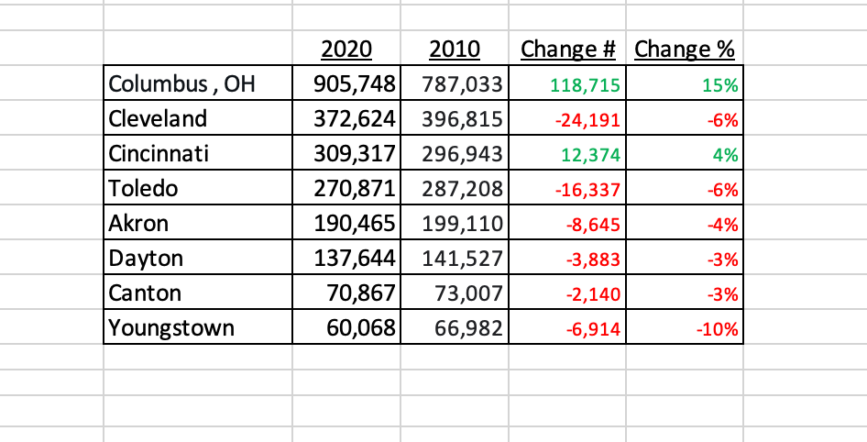Click Toledo 2020 value 270,871

(346, 188)
